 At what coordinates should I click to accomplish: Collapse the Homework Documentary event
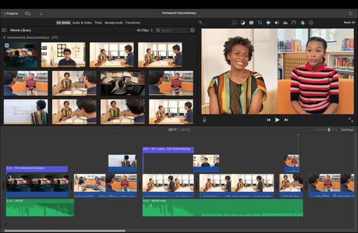pyautogui.click(x=4, y=38)
